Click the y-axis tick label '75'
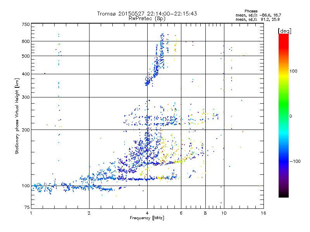Screen dimensions: 310x232 [x=27, y=207]
